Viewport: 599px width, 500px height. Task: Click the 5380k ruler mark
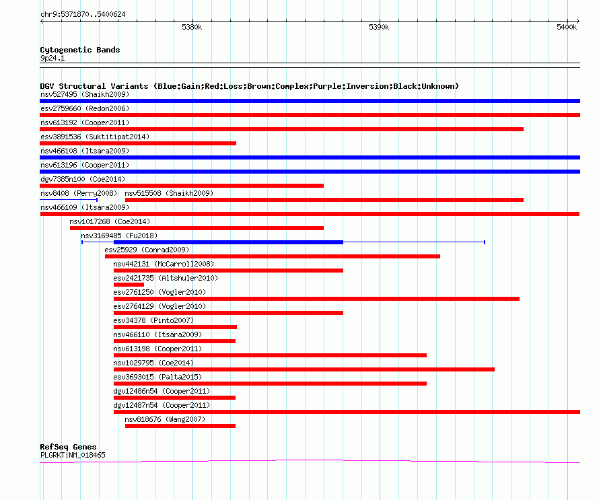(192, 27)
